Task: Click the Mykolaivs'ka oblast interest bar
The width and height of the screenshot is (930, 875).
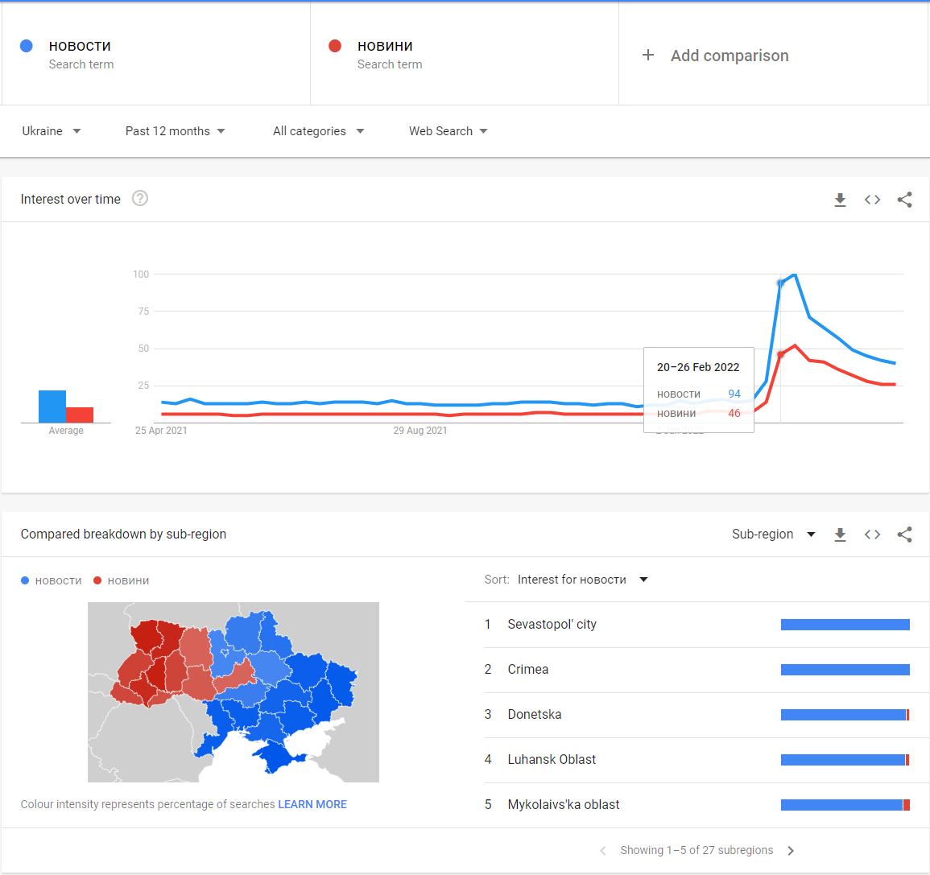Action: pos(845,804)
